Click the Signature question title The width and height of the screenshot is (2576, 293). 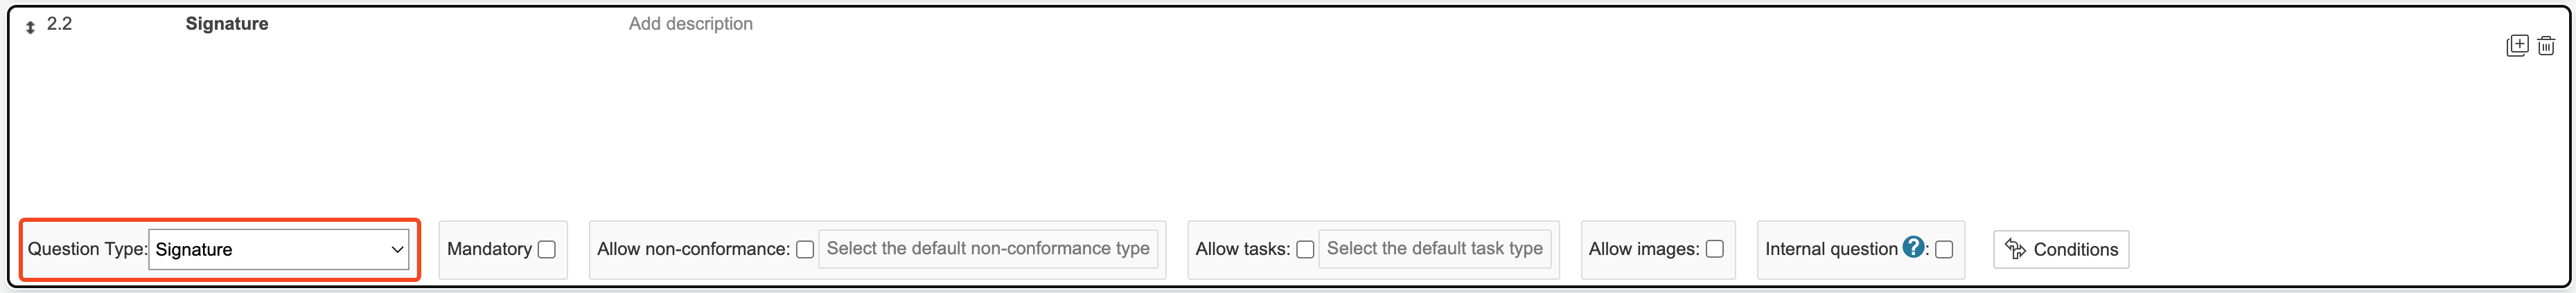(x=227, y=24)
